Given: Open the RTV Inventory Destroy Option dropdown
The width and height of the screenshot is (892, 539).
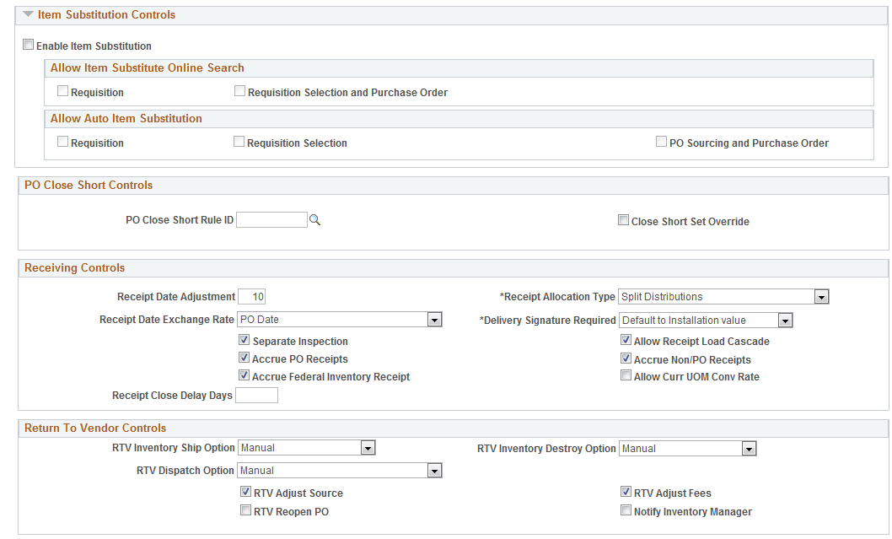Looking at the screenshot, I should (750, 448).
